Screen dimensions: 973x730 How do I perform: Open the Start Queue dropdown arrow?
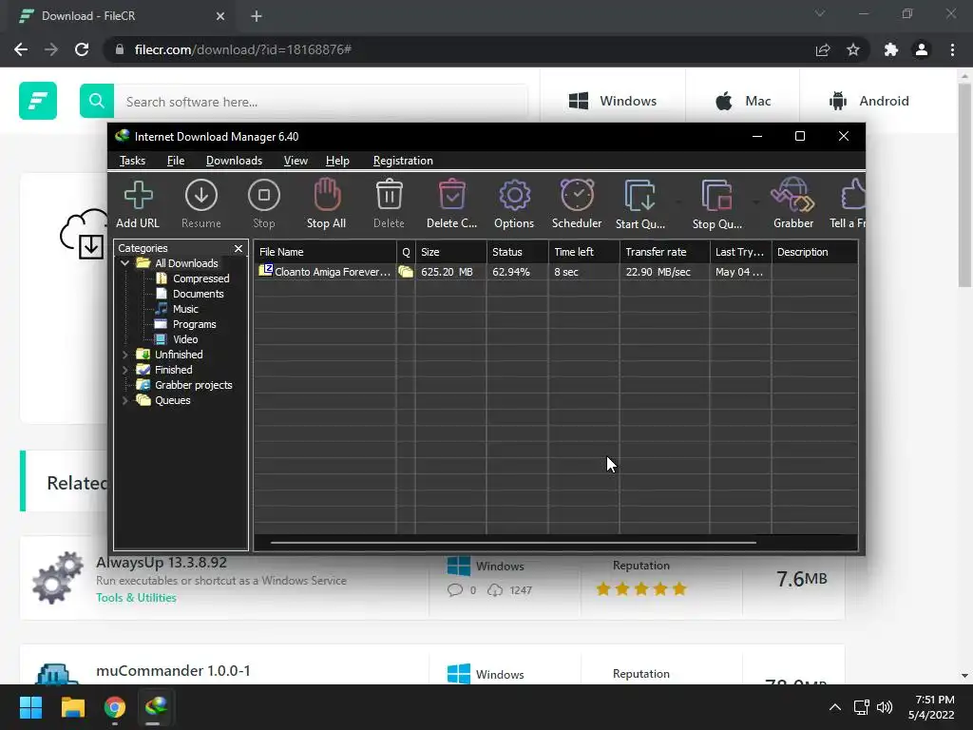point(678,202)
